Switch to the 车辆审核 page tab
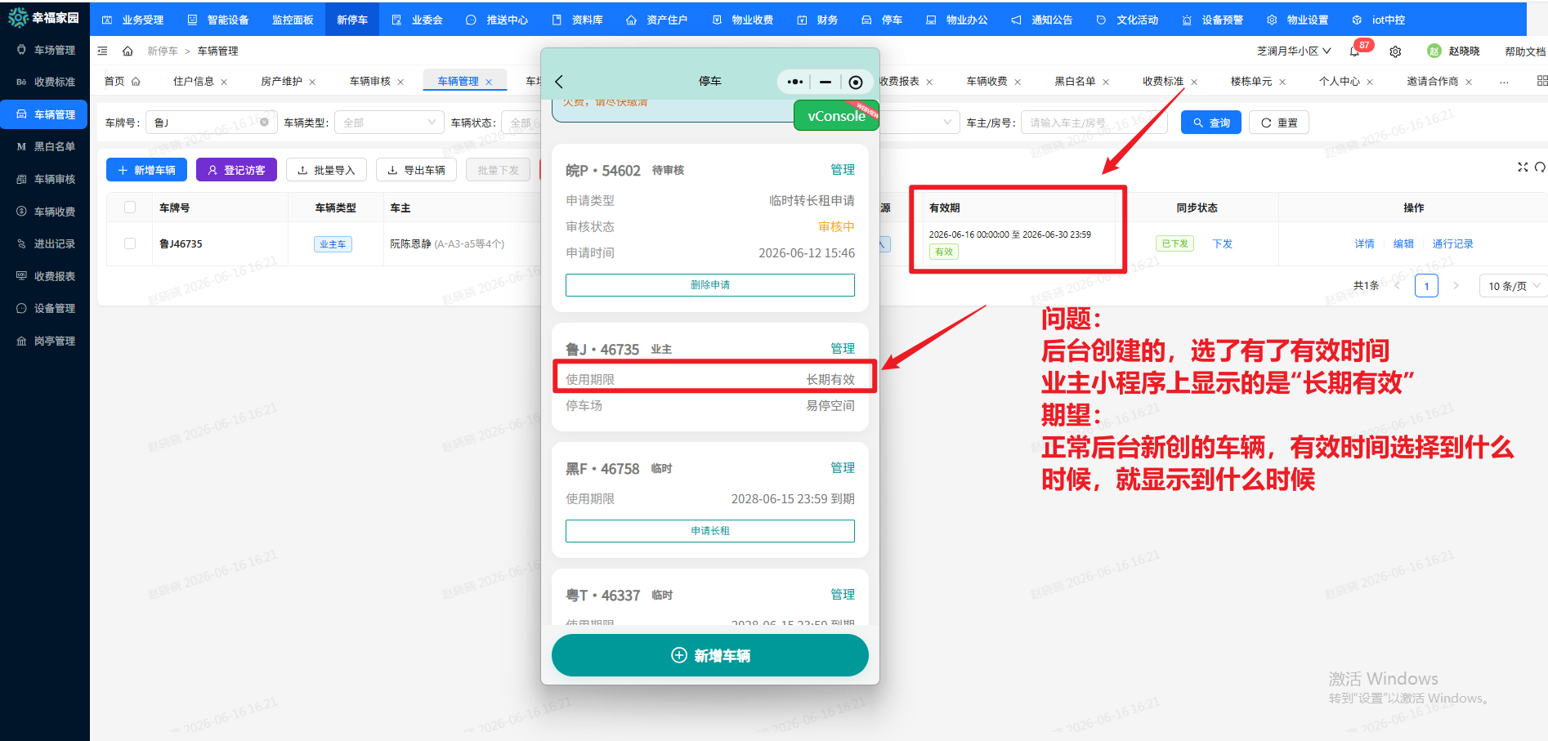Viewport: 1548px width, 741px height. tap(369, 82)
